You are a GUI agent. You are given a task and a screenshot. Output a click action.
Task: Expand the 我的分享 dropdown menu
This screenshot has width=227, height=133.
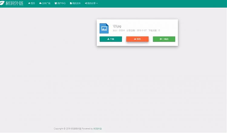(91, 3)
